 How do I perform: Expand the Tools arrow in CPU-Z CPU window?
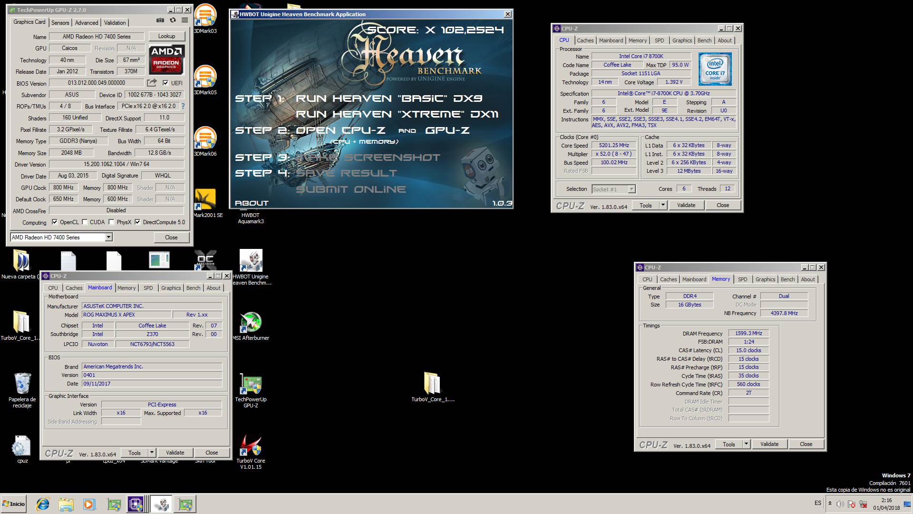663,205
